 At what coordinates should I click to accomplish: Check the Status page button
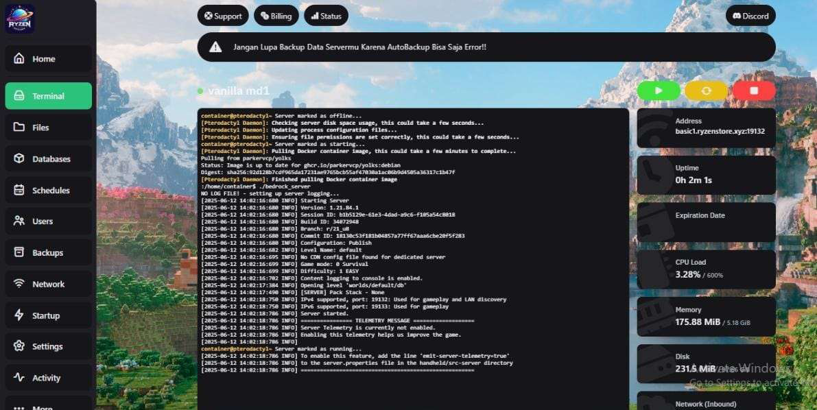click(x=326, y=16)
